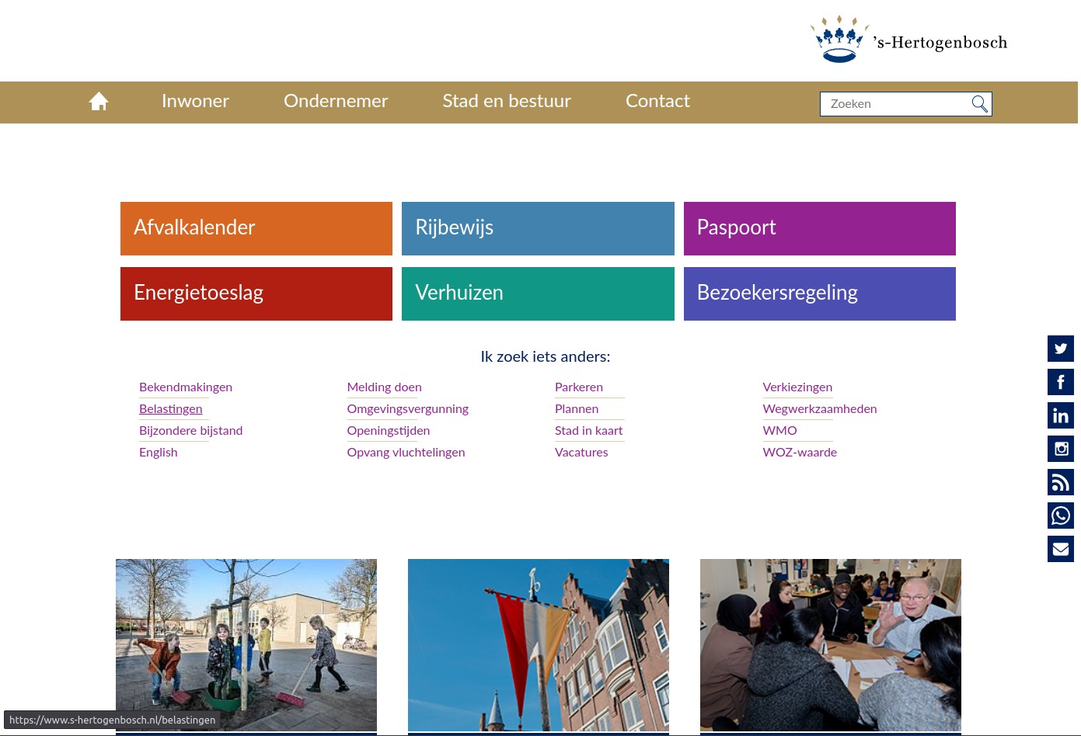Screen dimensions: 1081x736
Task: Open the Verhuizen tile
Action: 538,293
